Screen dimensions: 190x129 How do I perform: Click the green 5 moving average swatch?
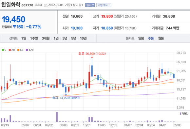pyautogui.click(x=3, y=50)
